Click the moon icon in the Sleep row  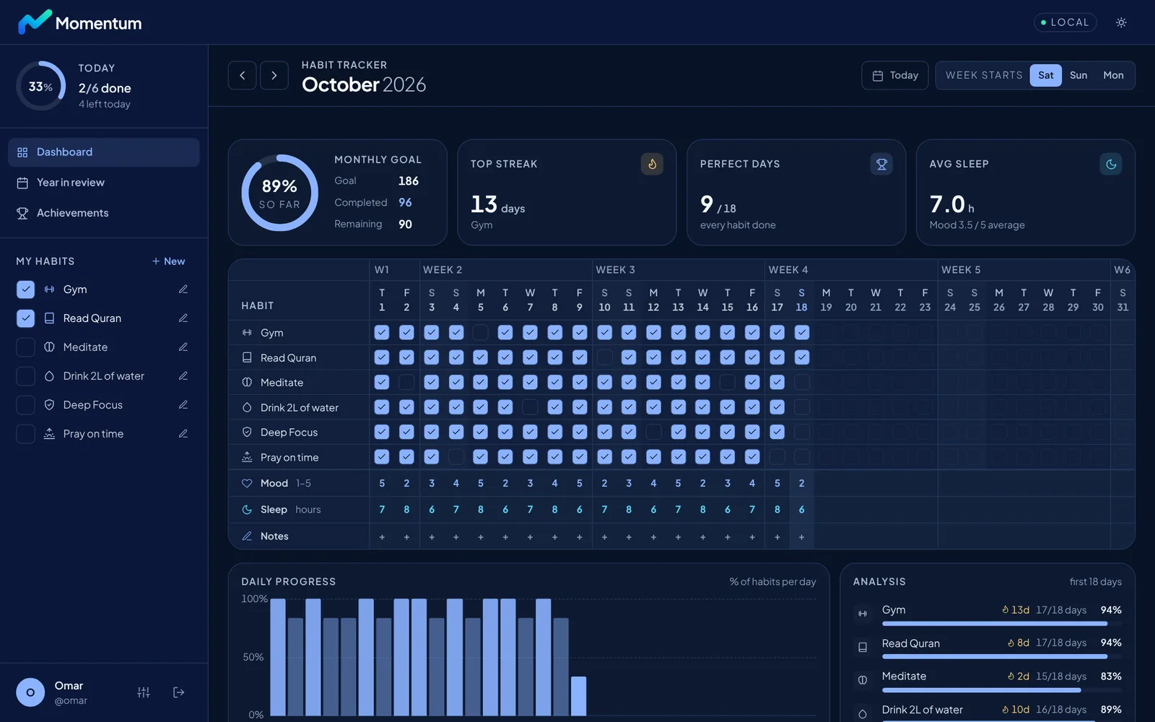[x=247, y=510]
